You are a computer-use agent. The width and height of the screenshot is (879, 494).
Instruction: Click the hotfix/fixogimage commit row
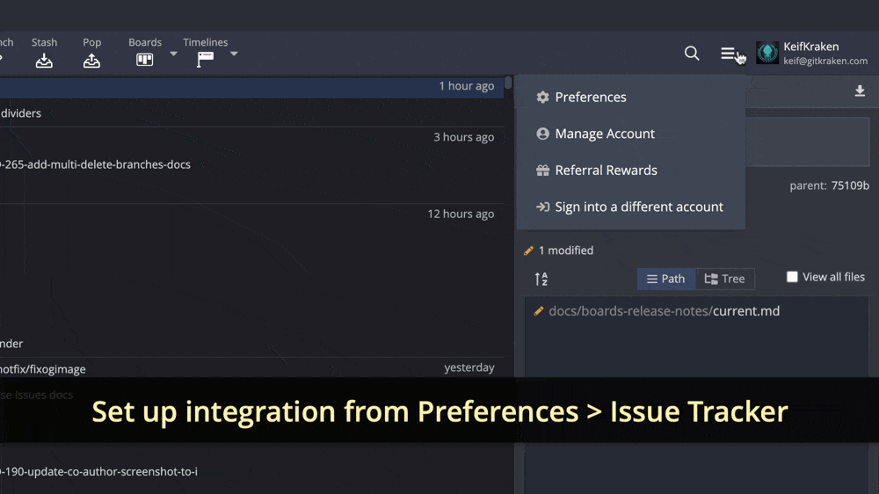click(x=251, y=368)
